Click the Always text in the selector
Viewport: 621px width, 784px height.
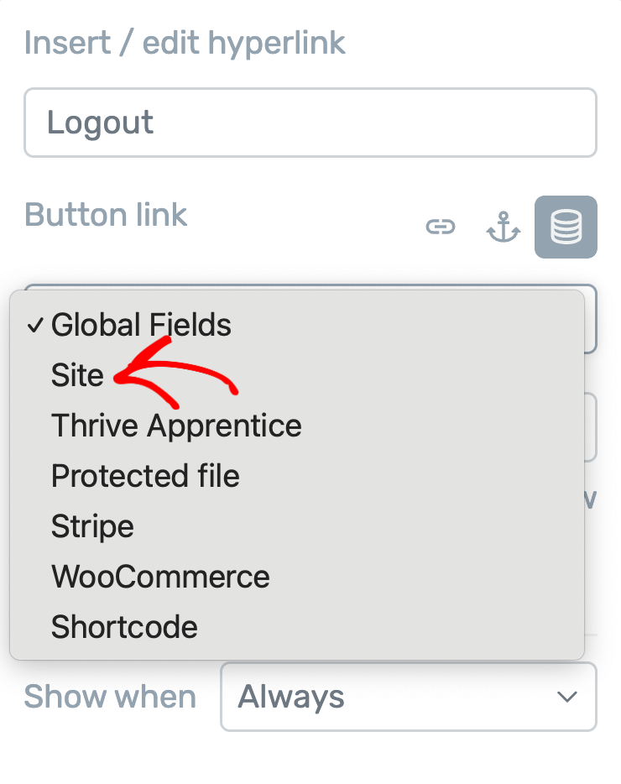[x=291, y=697]
